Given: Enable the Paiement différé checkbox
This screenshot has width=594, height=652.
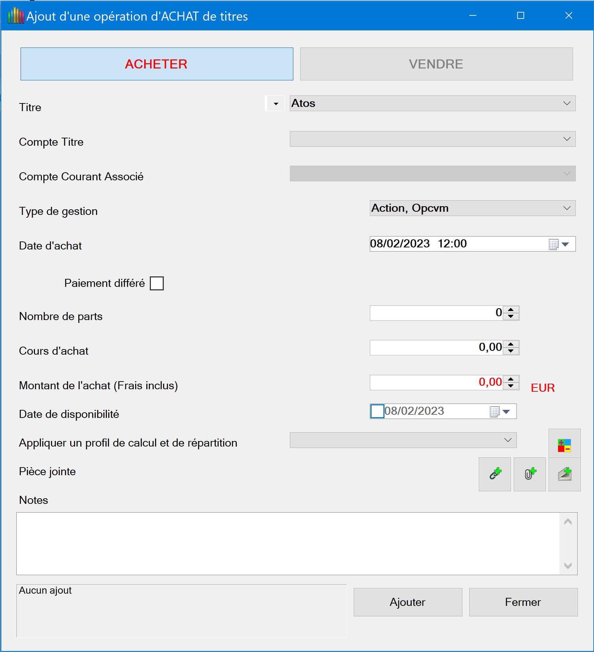Looking at the screenshot, I should pos(157,283).
